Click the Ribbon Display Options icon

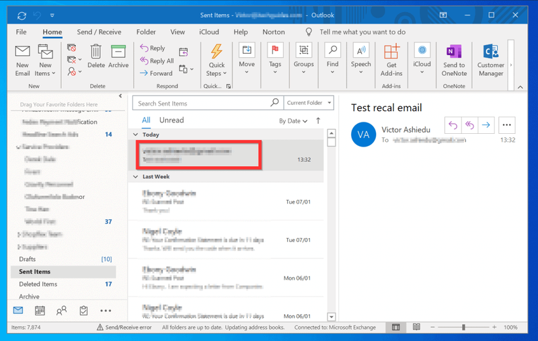[443, 15]
